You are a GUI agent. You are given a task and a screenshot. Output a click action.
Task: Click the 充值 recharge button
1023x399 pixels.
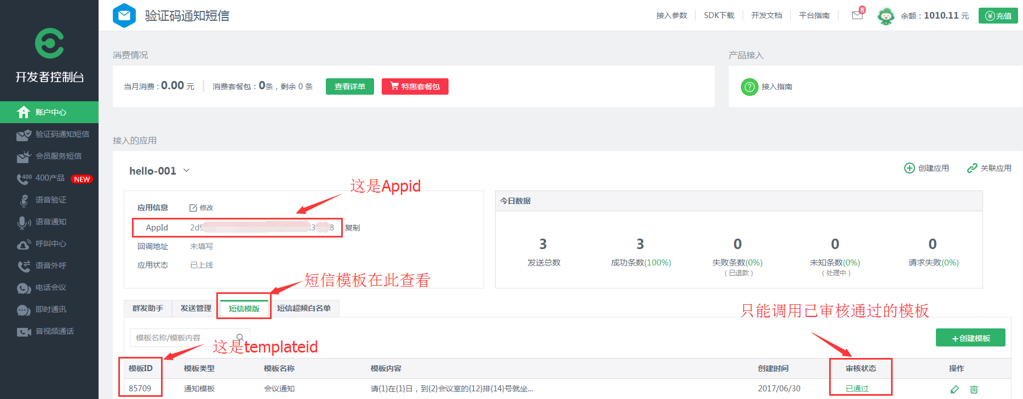pos(998,16)
